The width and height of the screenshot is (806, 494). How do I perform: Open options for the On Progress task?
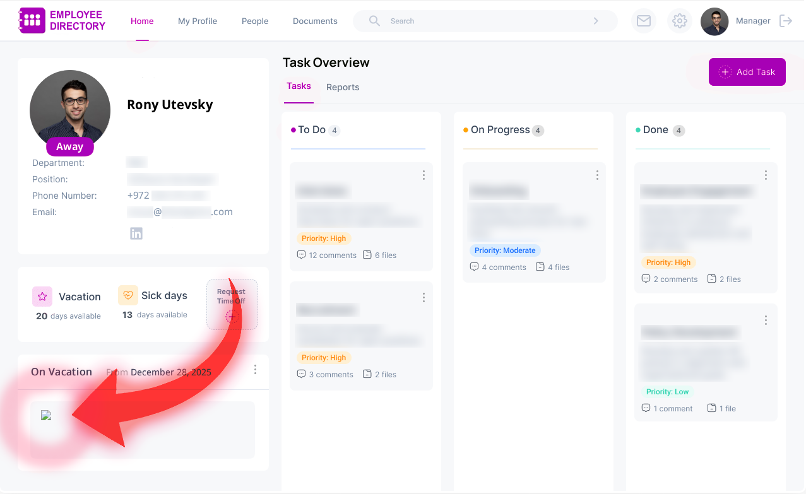[x=597, y=175]
